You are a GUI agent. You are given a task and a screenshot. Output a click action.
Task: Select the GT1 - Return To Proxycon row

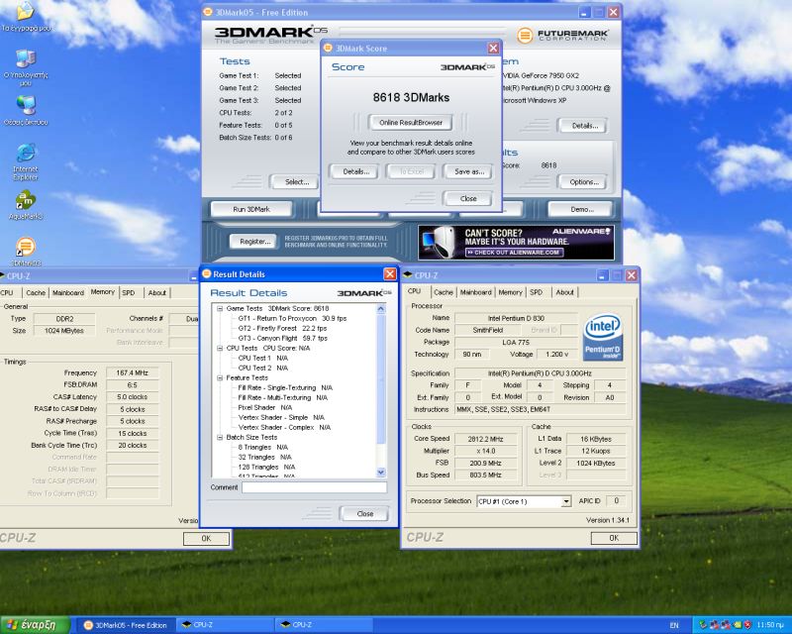[x=292, y=319]
